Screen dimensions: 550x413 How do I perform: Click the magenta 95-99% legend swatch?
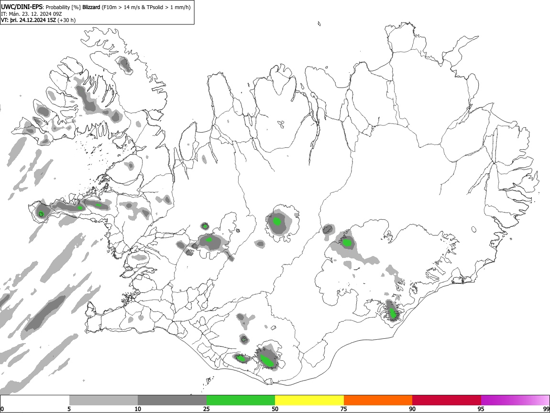tap(515, 401)
